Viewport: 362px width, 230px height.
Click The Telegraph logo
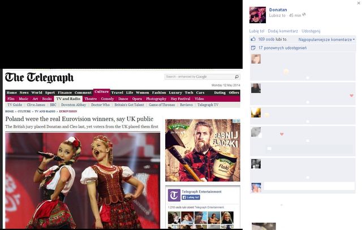click(x=39, y=78)
